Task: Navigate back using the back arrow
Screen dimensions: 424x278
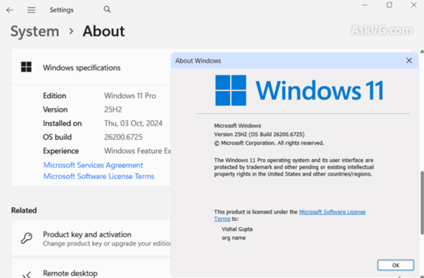Action: click(x=10, y=10)
